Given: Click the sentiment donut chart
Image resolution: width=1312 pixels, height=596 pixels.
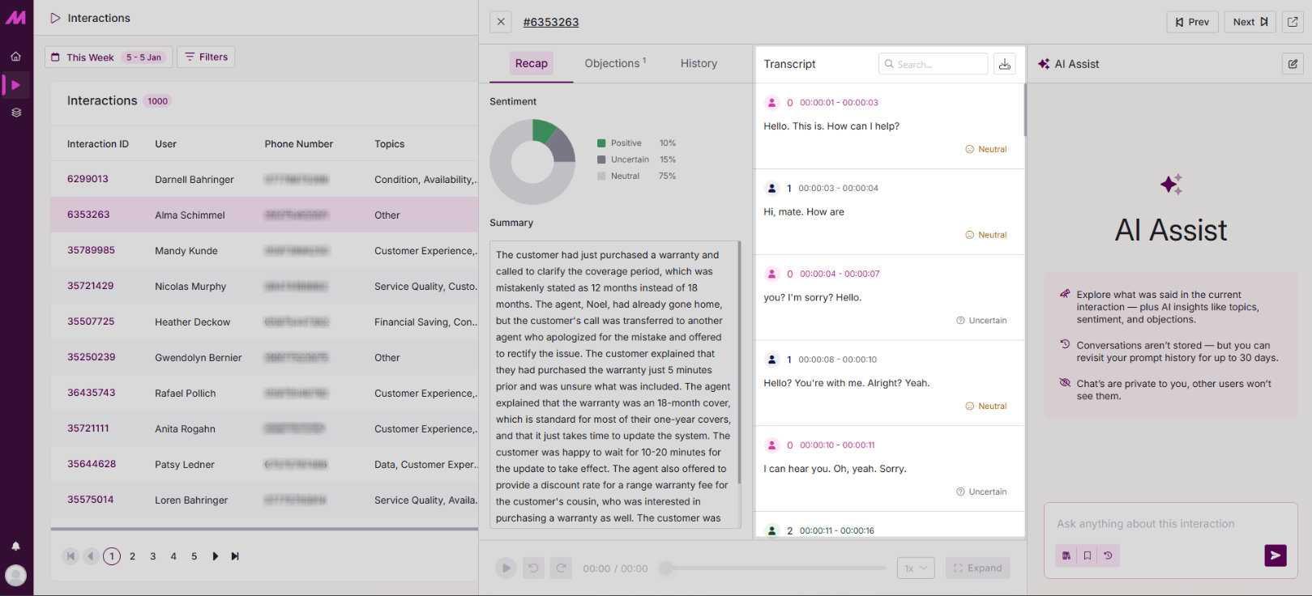Looking at the screenshot, I should click(x=532, y=162).
